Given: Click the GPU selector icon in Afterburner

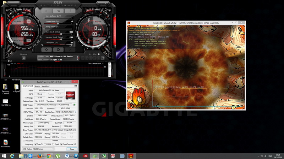Looking at the screenshot, I should pyautogui.click(x=78, y=58).
